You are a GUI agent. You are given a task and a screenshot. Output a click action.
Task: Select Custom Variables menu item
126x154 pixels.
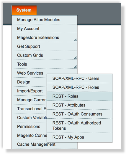pos(30,118)
